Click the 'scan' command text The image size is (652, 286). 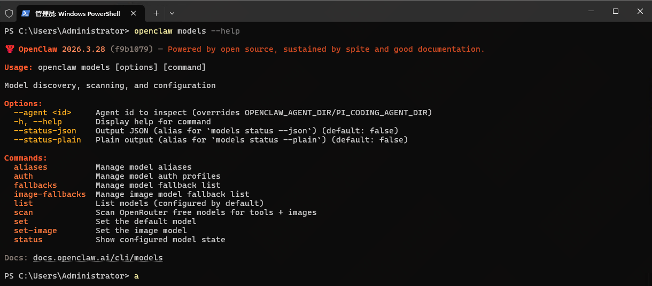point(24,212)
